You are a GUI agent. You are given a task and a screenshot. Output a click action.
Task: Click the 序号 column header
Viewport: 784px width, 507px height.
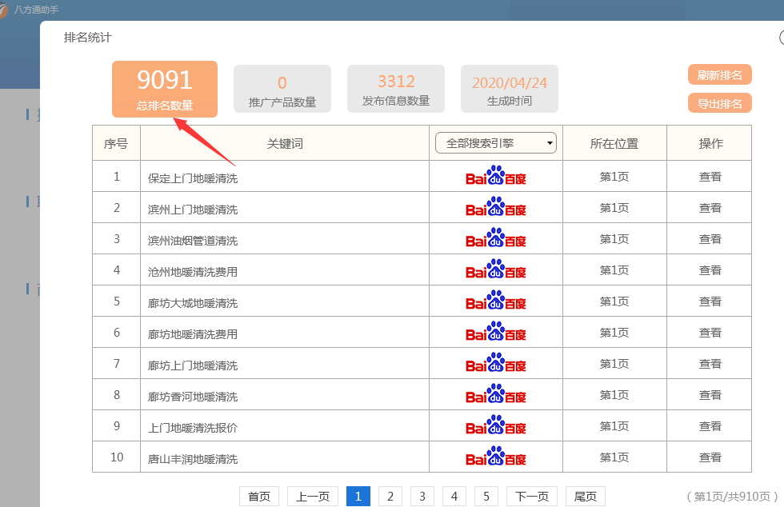tap(116, 143)
